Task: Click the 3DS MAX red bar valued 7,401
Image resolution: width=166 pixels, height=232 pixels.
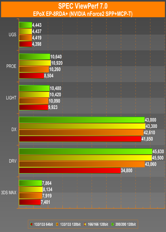Action: click(30, 202)
